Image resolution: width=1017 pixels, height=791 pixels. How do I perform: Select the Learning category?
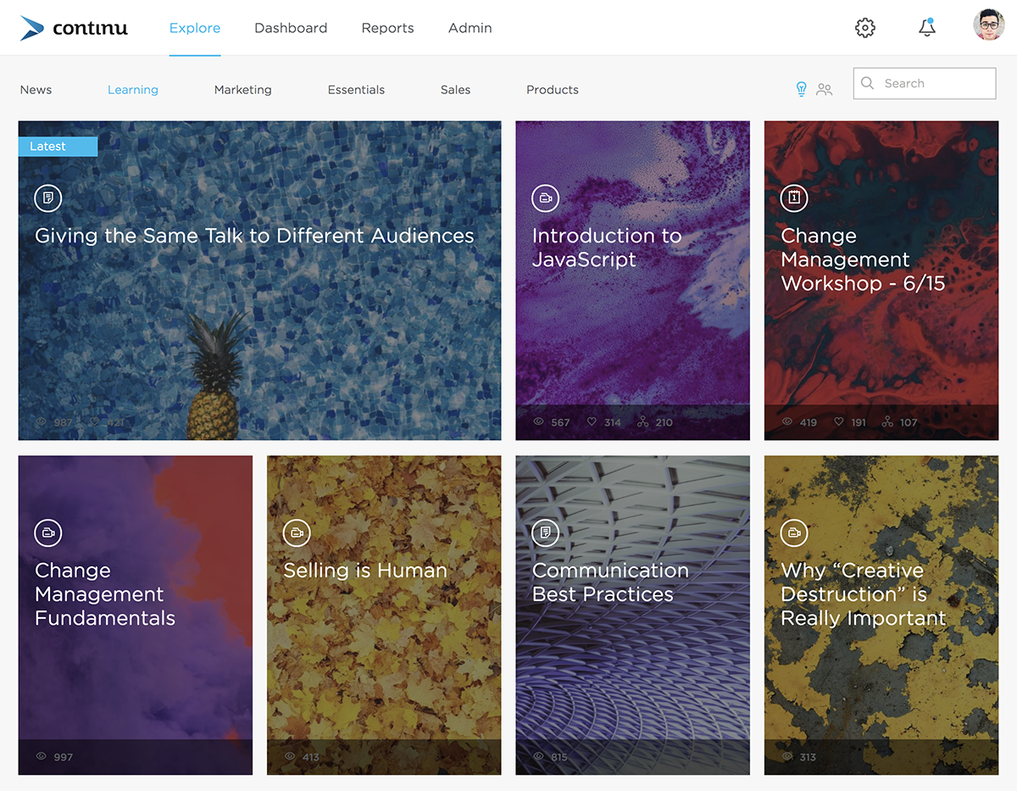click(133, 90)
